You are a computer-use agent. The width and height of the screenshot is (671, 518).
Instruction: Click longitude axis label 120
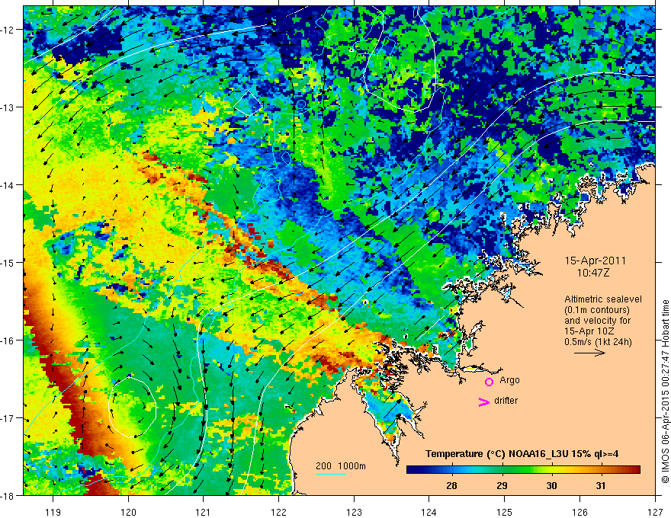tap(128, 513)
